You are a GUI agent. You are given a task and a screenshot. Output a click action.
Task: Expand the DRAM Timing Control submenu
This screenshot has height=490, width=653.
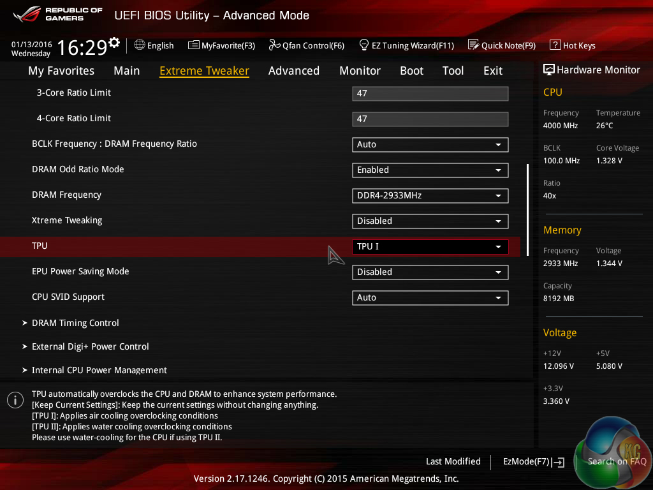click(75, 323)
